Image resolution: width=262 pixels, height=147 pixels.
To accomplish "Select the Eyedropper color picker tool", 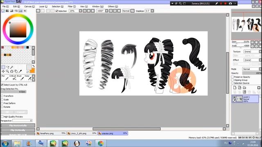I will tap(20, 71).
